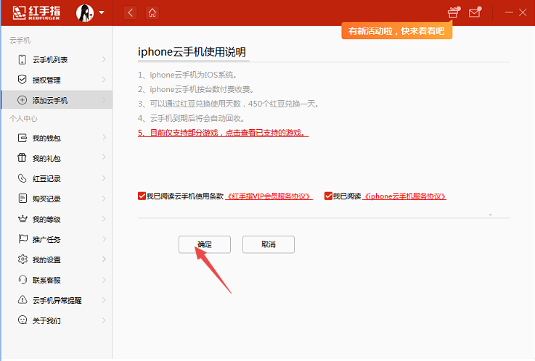Screen dimensions: 535x361
Task: Click the Redfinger logo
Action: click(x=36, y=12)
